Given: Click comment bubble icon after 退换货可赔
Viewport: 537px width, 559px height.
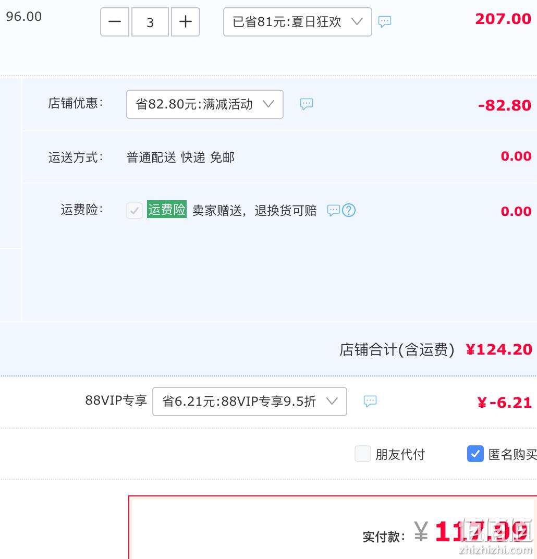Looking at the screenshot, I should pos(334,210).
